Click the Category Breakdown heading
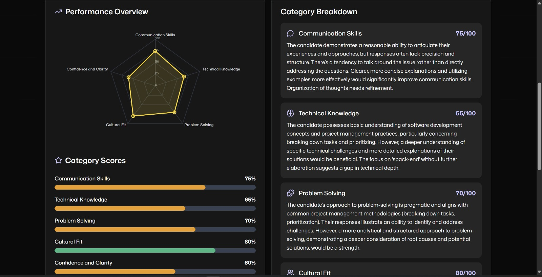Screen dimensions: 542x277 click(x=319, y=12)
